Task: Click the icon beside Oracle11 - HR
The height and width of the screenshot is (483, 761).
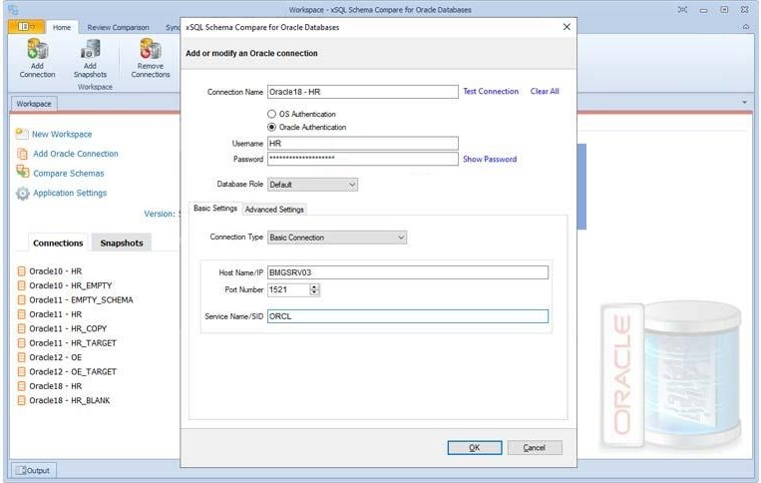Action: (x=21, y=314)
